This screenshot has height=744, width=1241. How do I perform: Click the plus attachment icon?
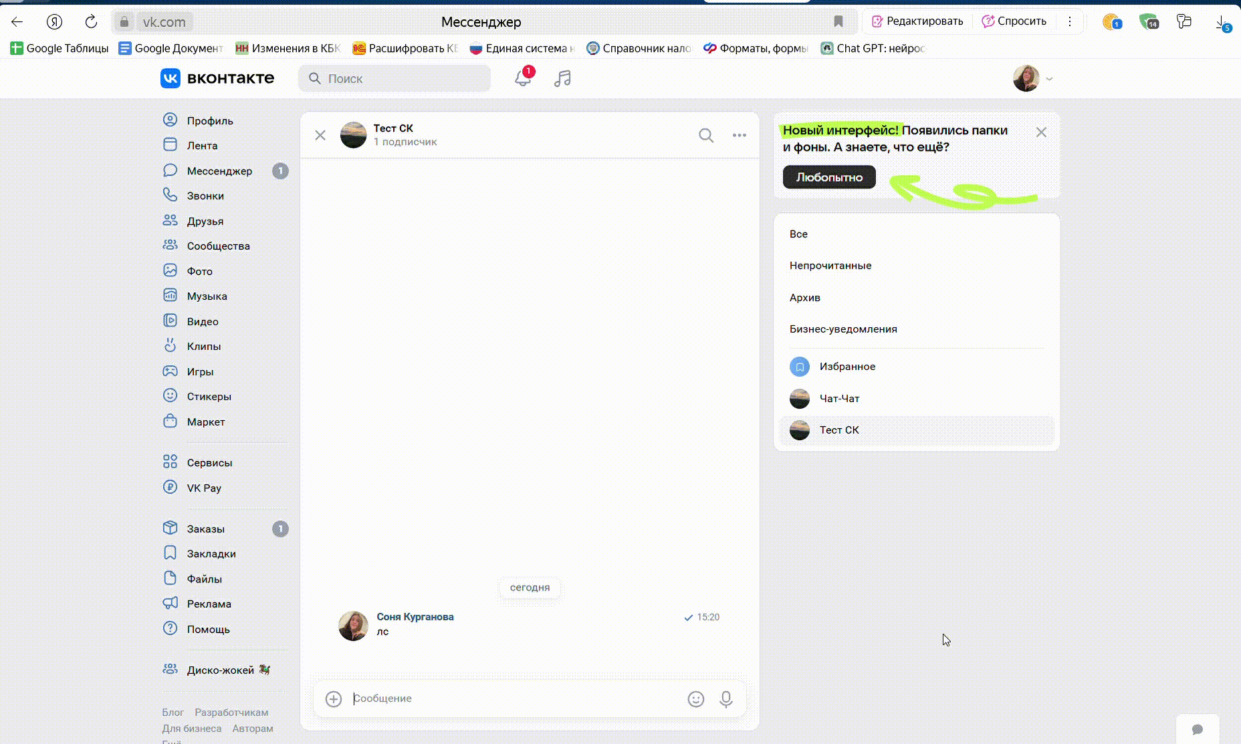333,699
